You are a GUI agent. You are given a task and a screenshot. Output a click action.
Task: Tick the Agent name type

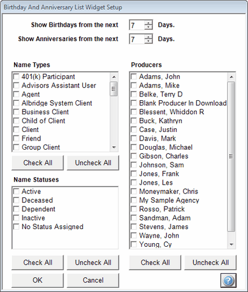click(x=16, y=94)
